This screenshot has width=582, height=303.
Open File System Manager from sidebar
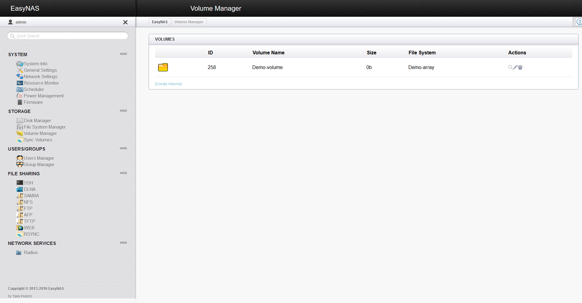pyautogui.click(x=45, y=127)
